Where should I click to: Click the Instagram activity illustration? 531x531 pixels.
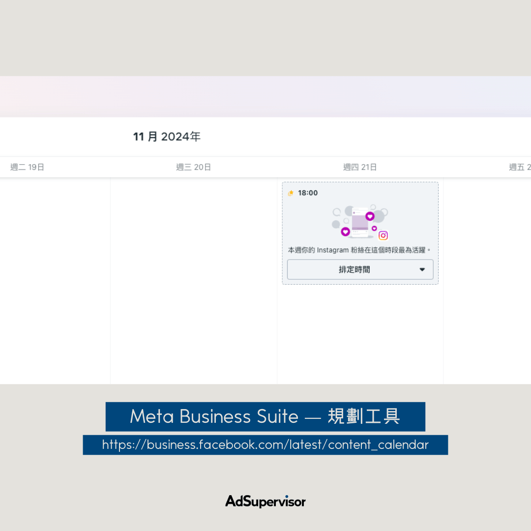tap(360, 222)
